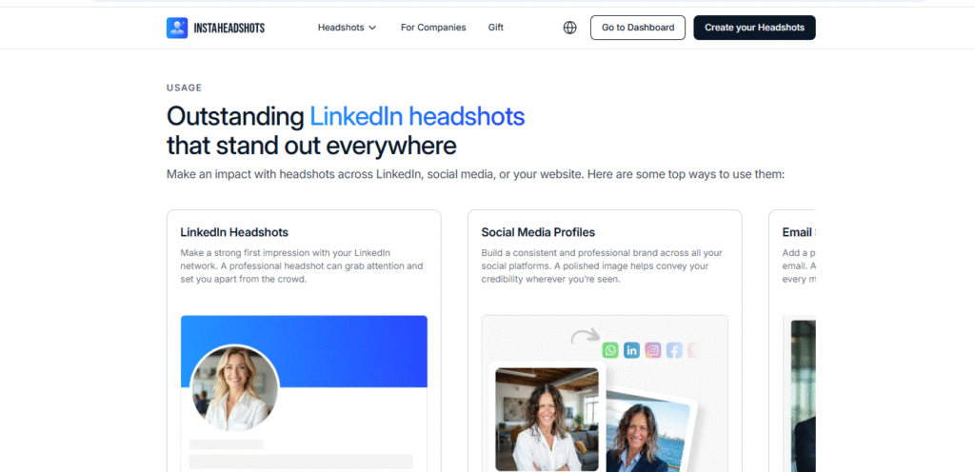Click the curved arrow above social icons
The width and height of the screenshot is (975, 472).
pos(586,336)
